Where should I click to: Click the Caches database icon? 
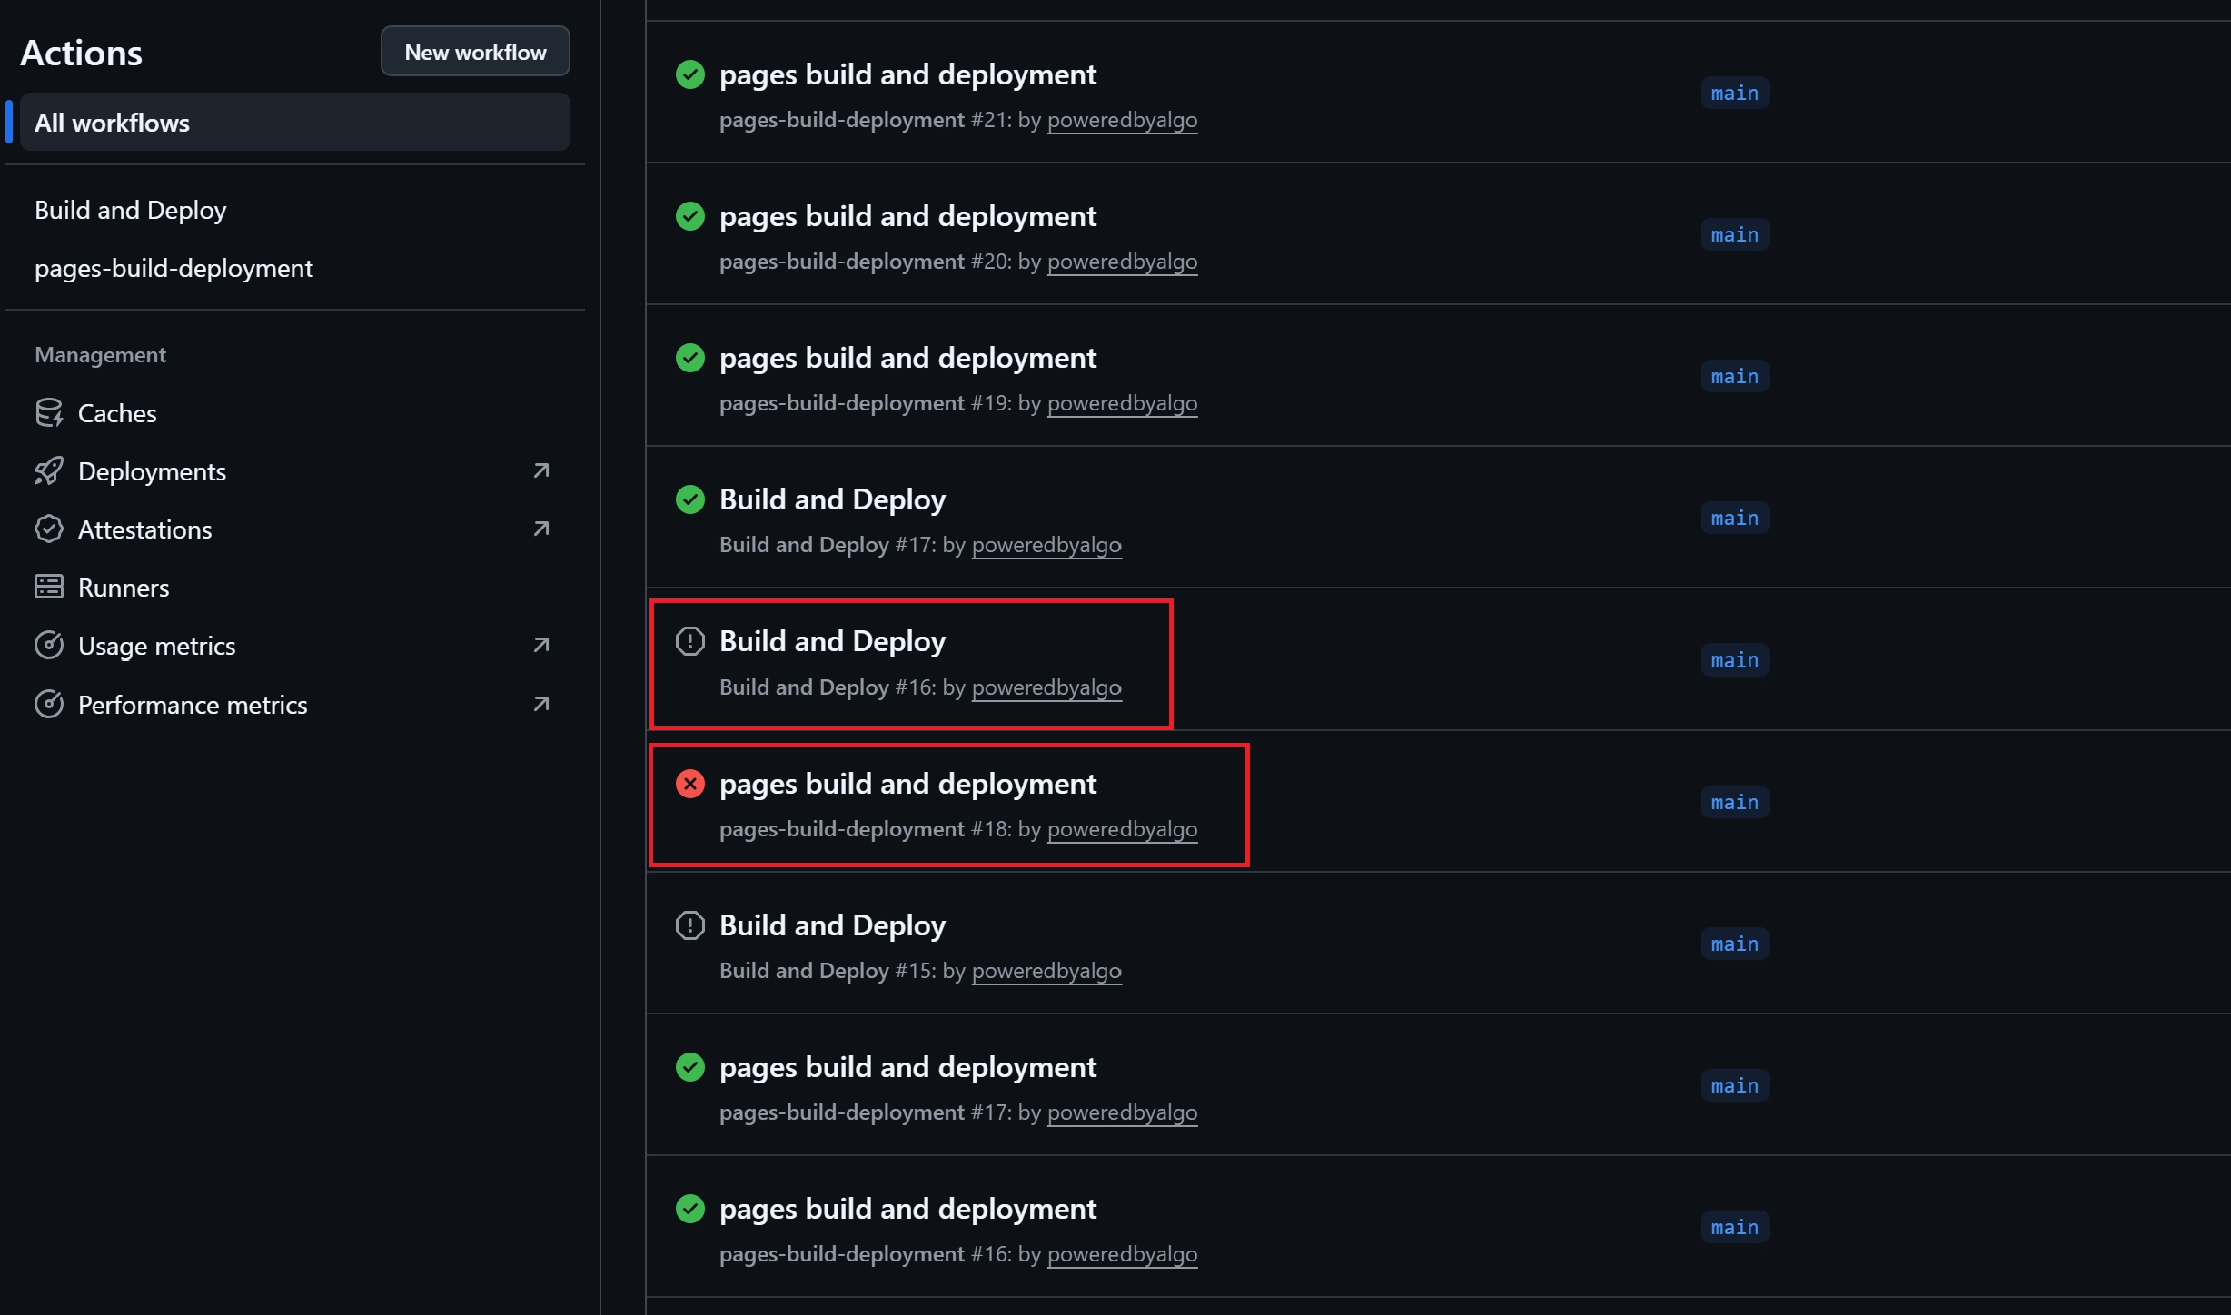[49, 413]
